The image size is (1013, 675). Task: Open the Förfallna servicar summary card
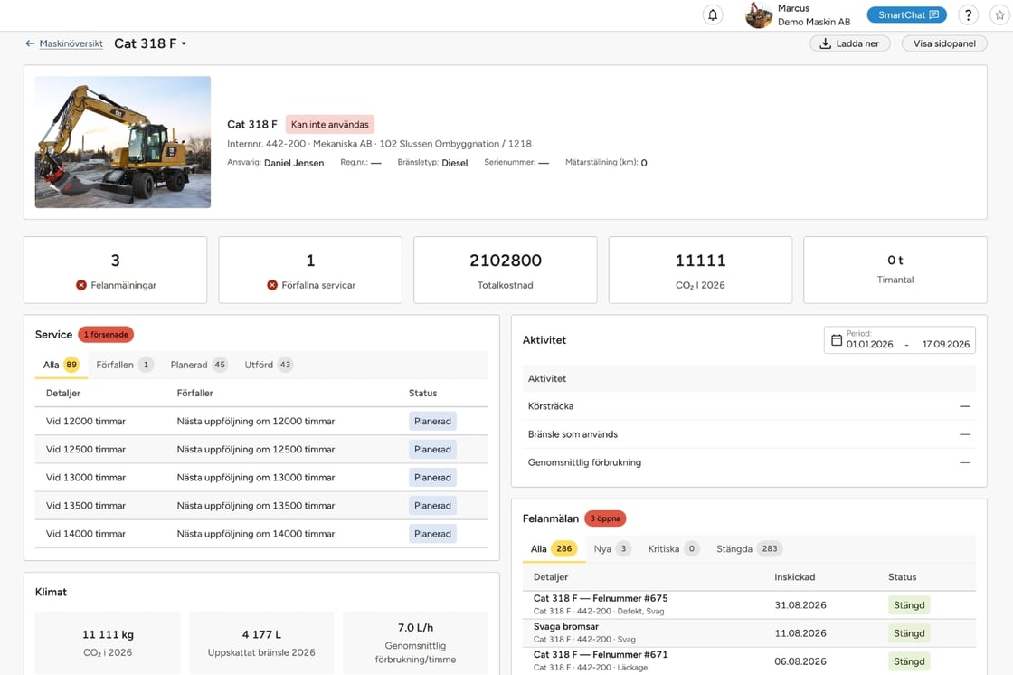tap(311, 270)
